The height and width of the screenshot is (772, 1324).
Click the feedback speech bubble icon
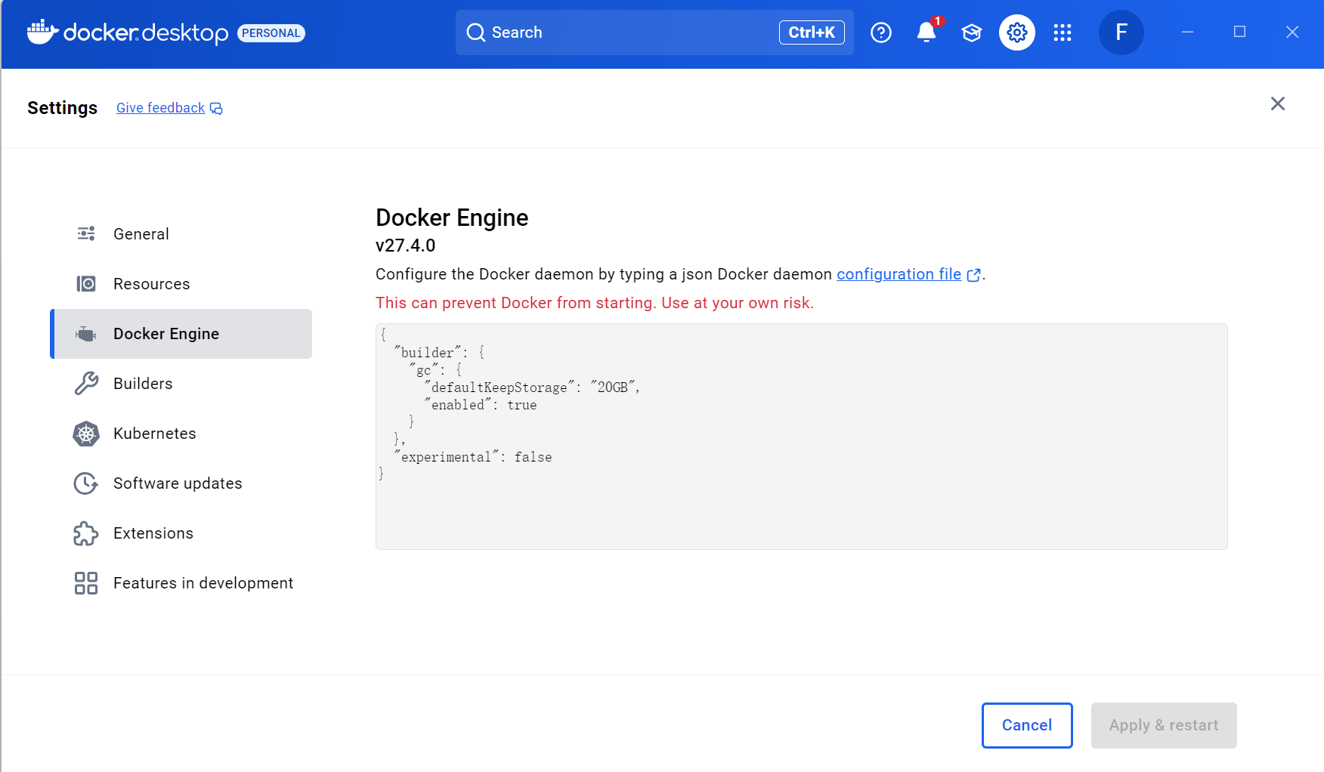pos(216,109)
